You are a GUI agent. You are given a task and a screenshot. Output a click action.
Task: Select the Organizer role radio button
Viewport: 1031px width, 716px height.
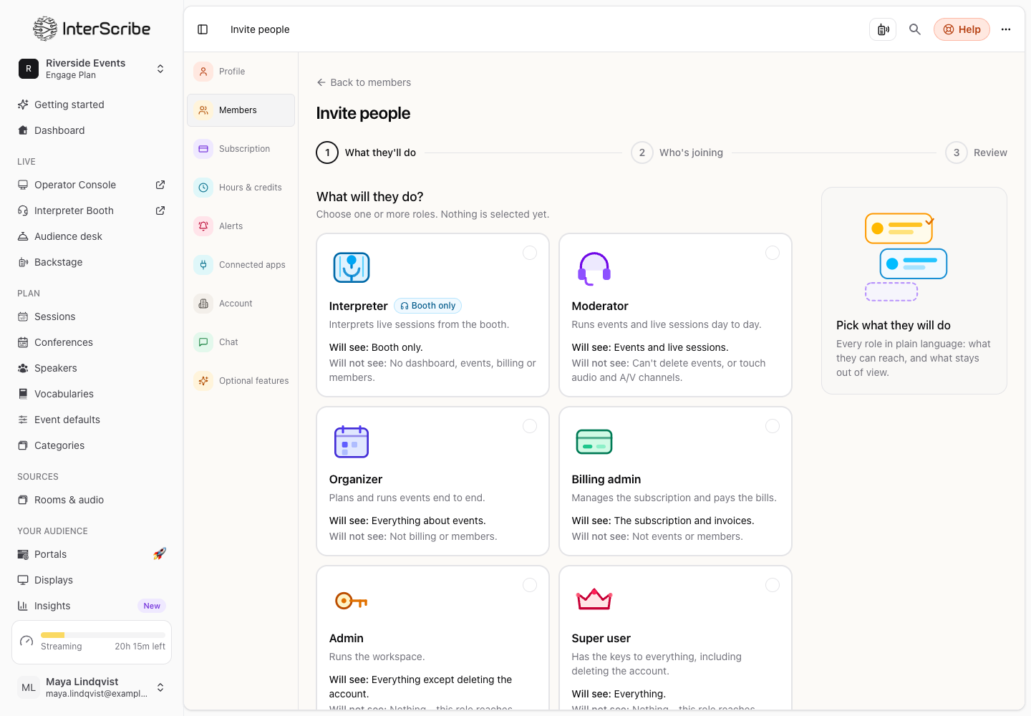click(x=530, y=426)
